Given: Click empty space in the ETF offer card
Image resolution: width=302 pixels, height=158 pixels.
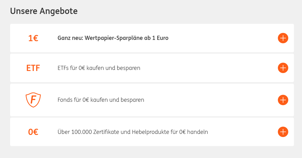Looking at the screenshot, I should (208, 68).
